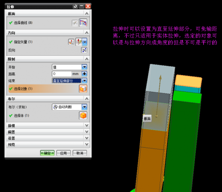This screenshot has width=222, height=192.
Task: Click the select object cube icon
Action: (x=83, y=89)
